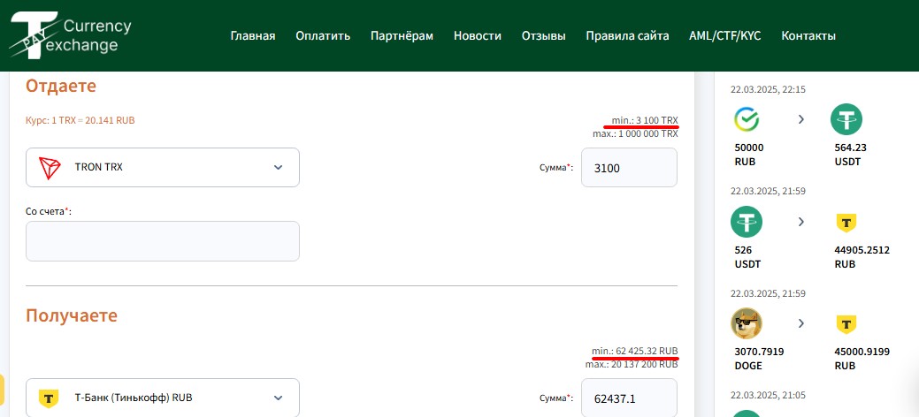Click the 22.03.2025, 21:05 timestamp

(768, 395)
